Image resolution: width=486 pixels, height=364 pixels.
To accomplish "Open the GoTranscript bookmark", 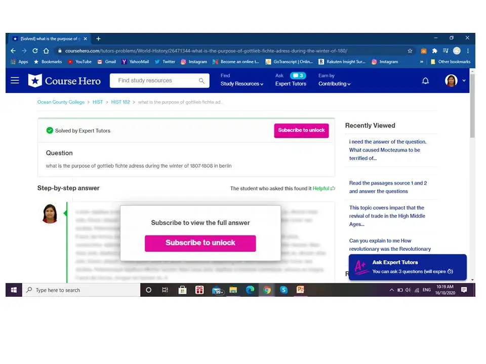I will pyautogui.click(x=289, y=62).
